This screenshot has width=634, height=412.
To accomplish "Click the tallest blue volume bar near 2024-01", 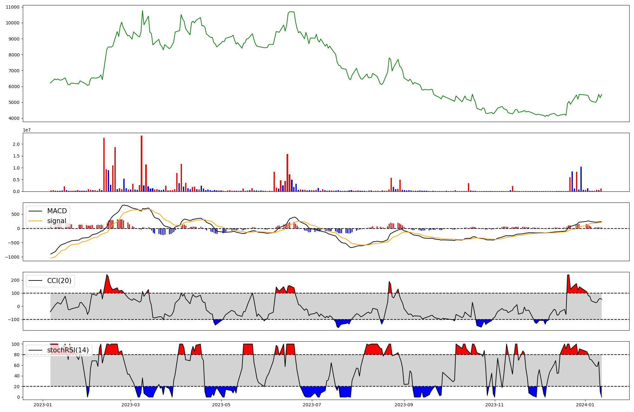I will [581, 179].
